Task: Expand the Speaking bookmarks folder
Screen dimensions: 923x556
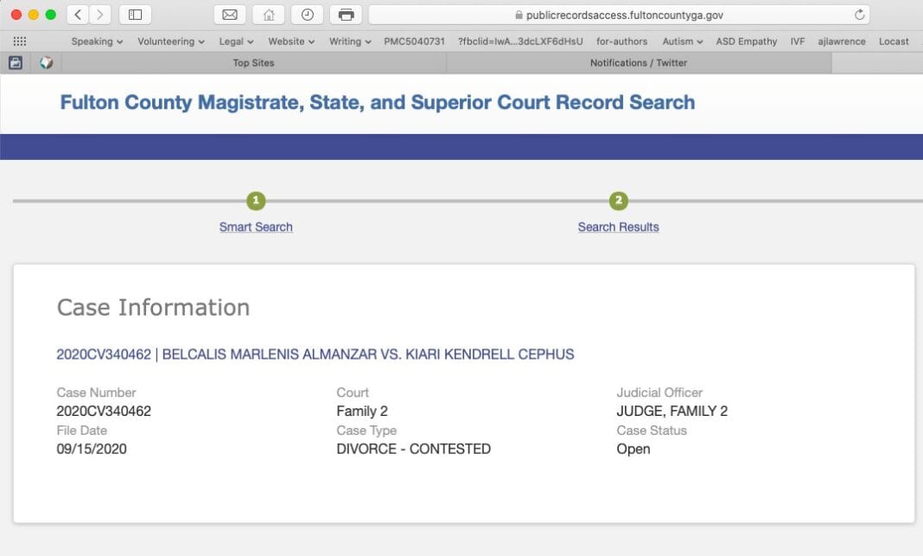Action: 97,42
